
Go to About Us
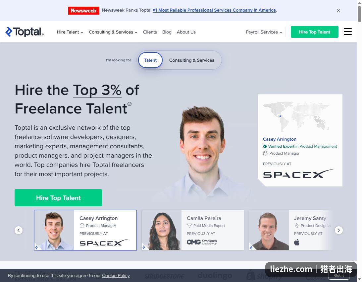(x=186, y=32)
